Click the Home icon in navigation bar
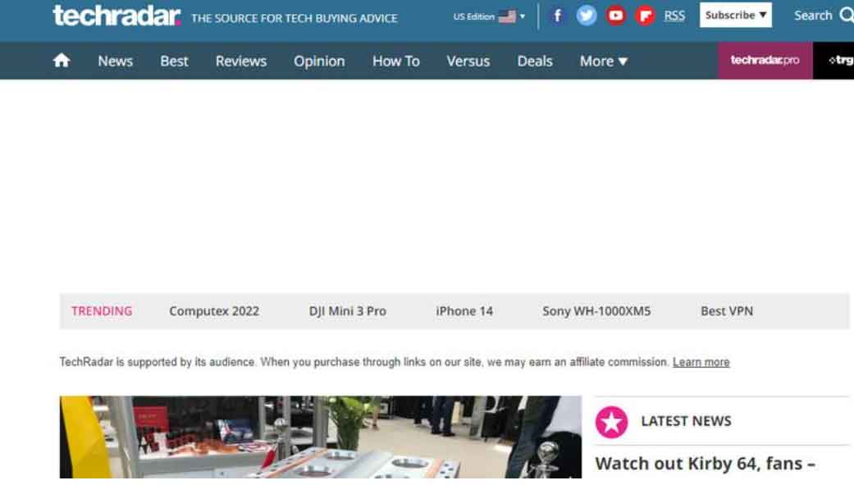 pyautogui.click(x=62, y=61)
